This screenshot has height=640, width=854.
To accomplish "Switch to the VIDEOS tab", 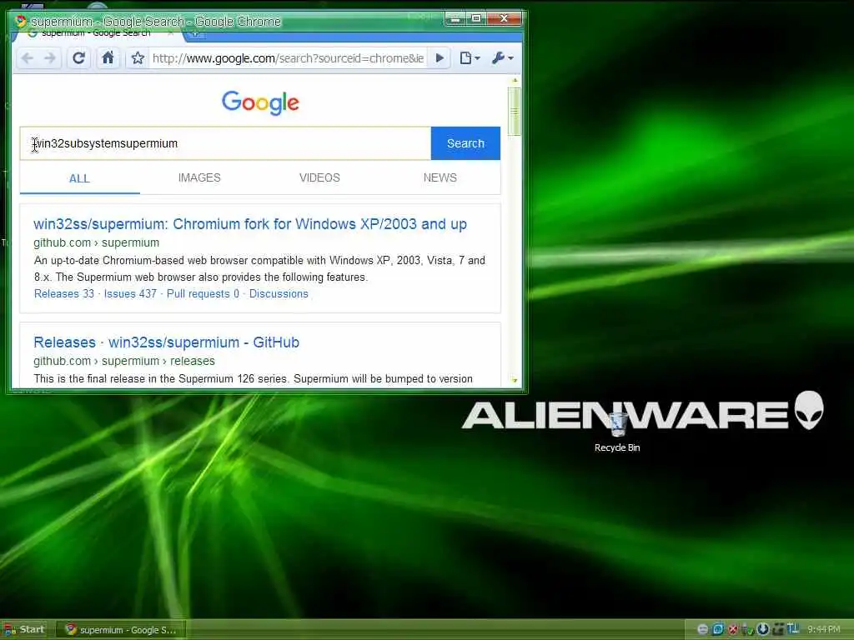I will coord(319,178).
